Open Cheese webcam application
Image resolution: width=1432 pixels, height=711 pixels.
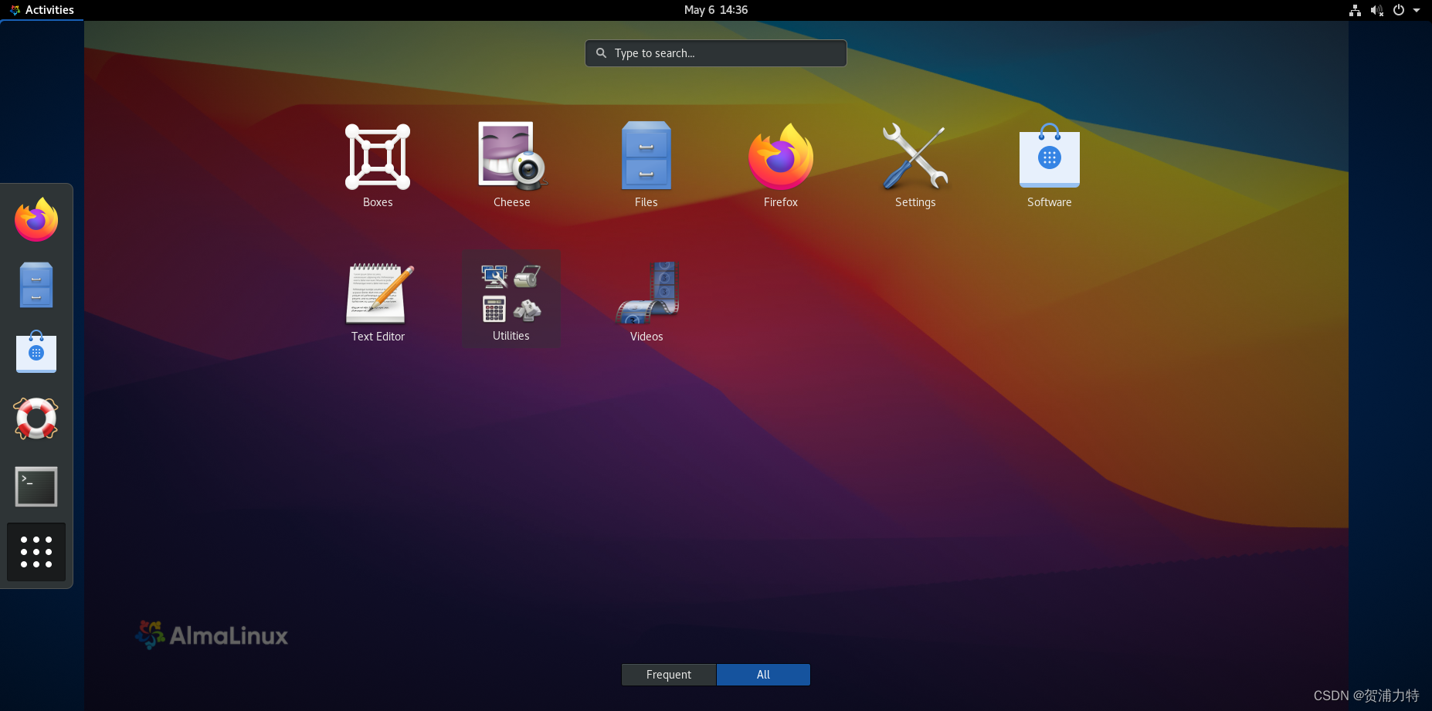pos(511,156)
